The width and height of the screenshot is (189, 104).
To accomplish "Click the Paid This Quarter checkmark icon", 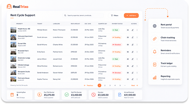I will (67, 94).
